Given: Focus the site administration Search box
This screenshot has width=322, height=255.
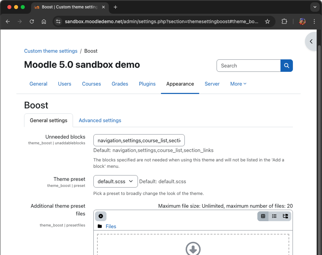Looking at the screenshot, I should click(x=248, y=66).
